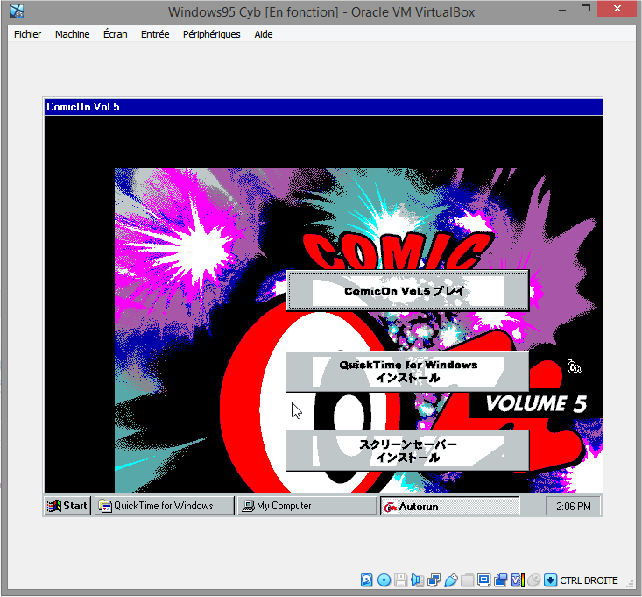
Task: Click the VirtualBox title bar icon
Action: click(17, 11)
